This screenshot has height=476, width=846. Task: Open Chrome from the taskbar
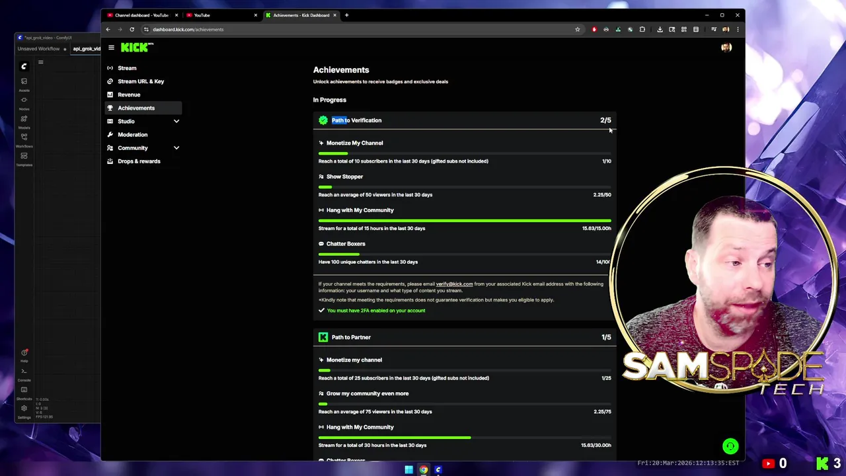(424, 470)
